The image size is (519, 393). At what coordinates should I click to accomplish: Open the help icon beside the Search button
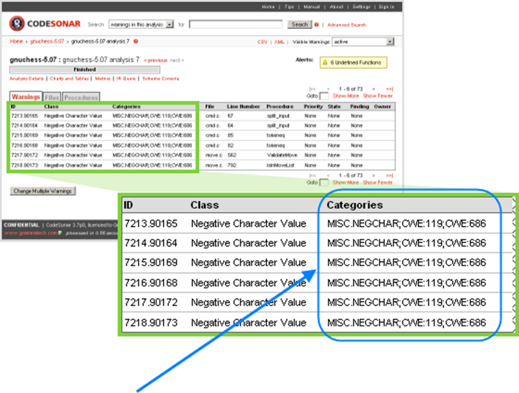(x=317, y=24)
